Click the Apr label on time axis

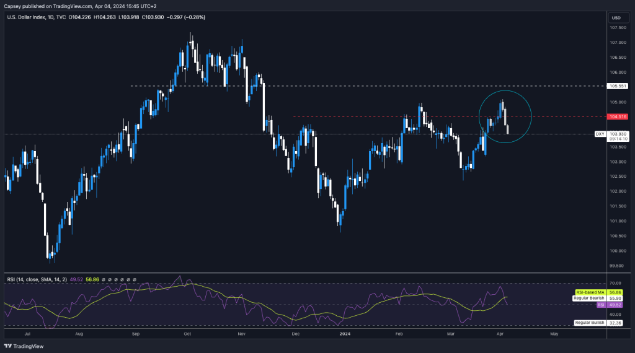click(x=501, y=333)
